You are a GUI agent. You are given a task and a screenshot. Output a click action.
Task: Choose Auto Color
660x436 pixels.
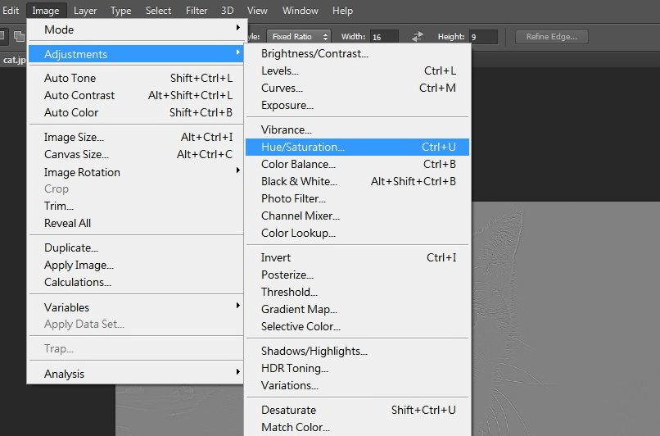click(136, 112)
